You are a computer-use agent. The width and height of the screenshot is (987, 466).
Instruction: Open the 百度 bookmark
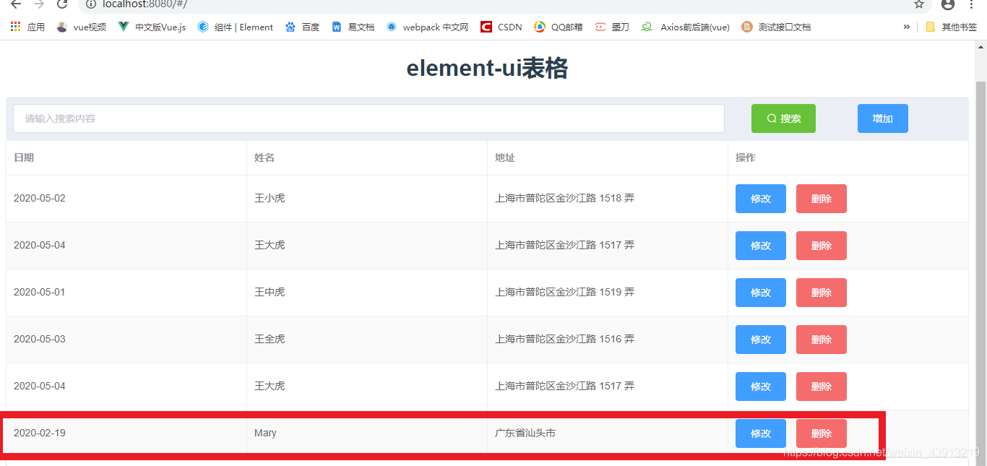click(x=302, y=27)
